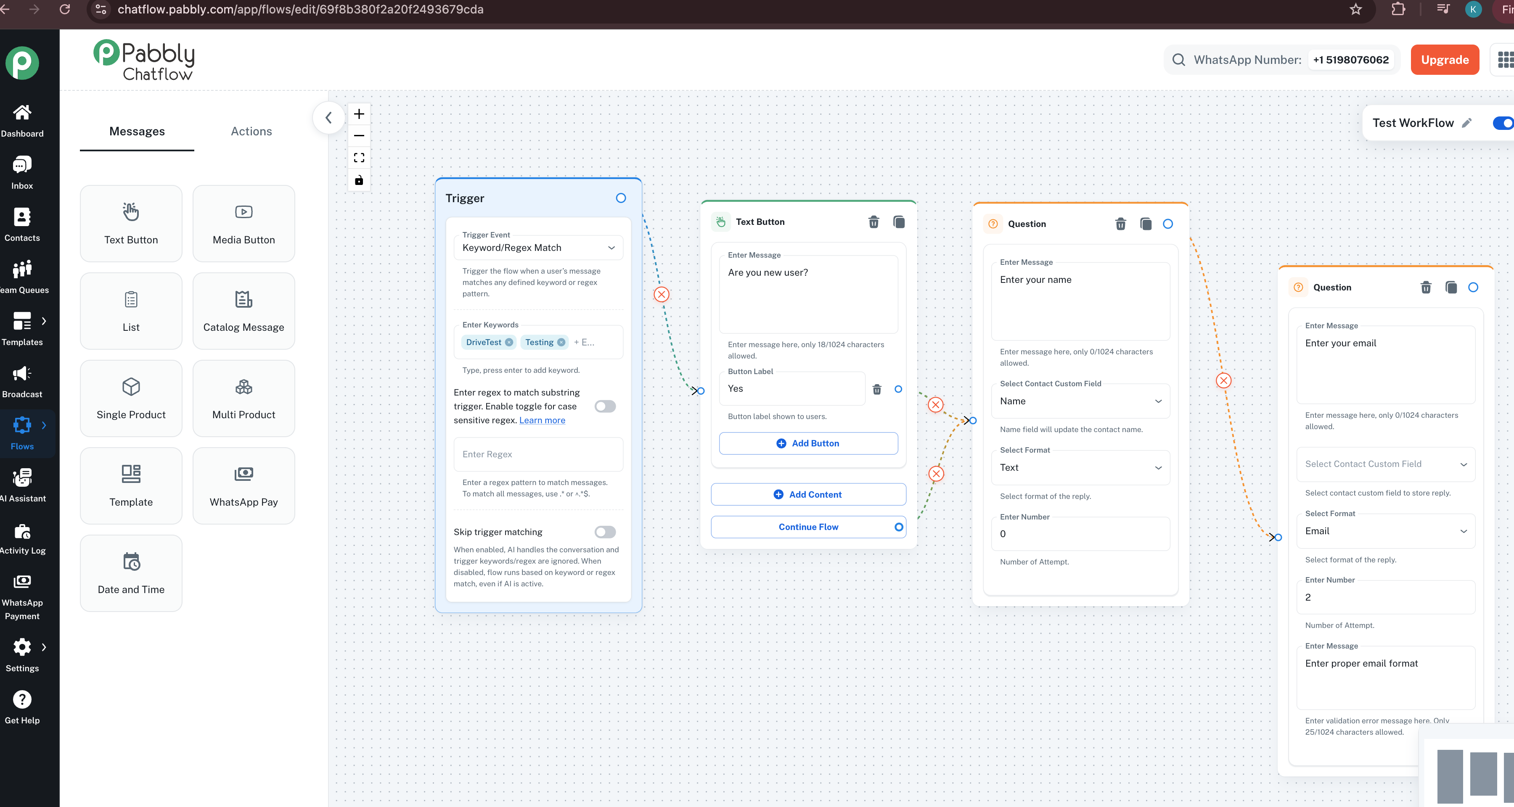Remove the Testing keyword chip
Screen dimensions: 1514x807
[561, 343]
